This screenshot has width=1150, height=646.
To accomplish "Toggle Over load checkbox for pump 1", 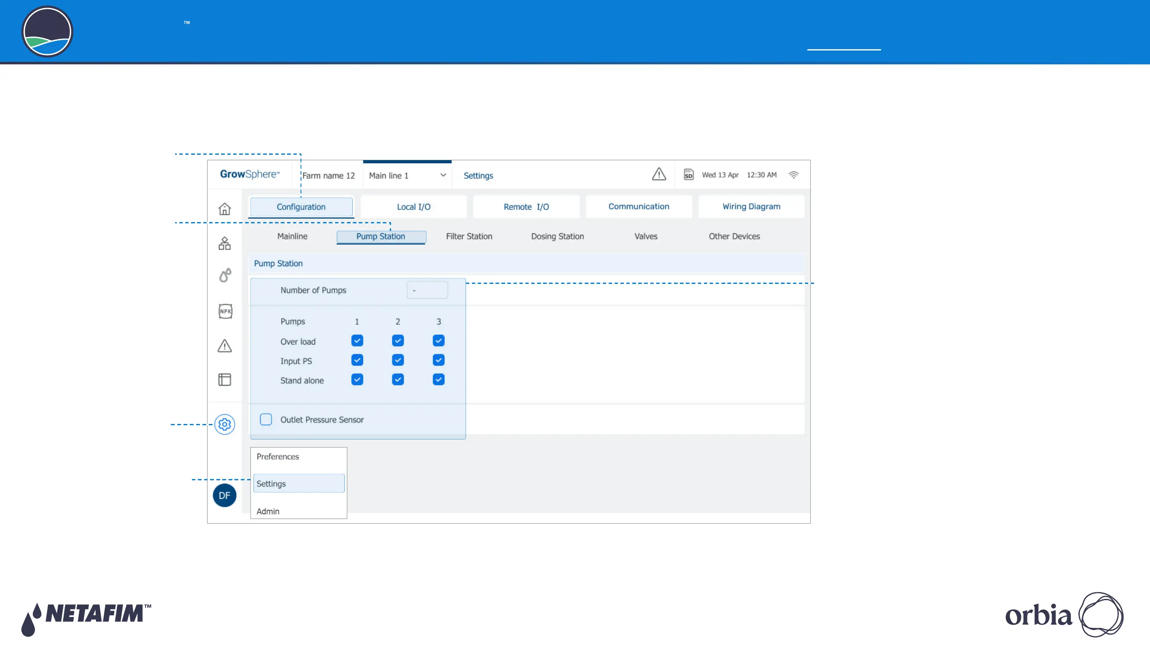I will (357, 341).
